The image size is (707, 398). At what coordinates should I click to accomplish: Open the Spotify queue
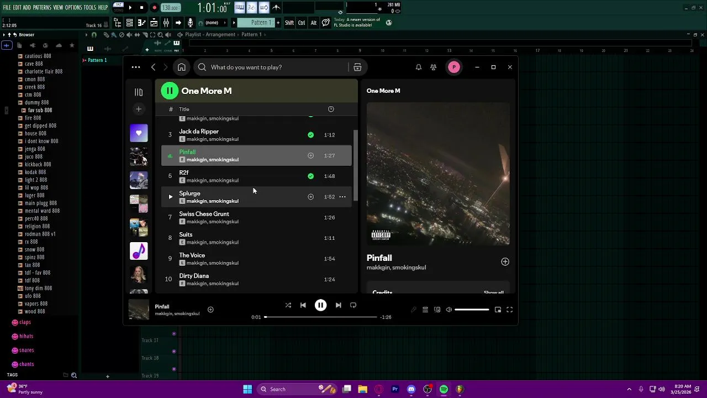[425, 310]
